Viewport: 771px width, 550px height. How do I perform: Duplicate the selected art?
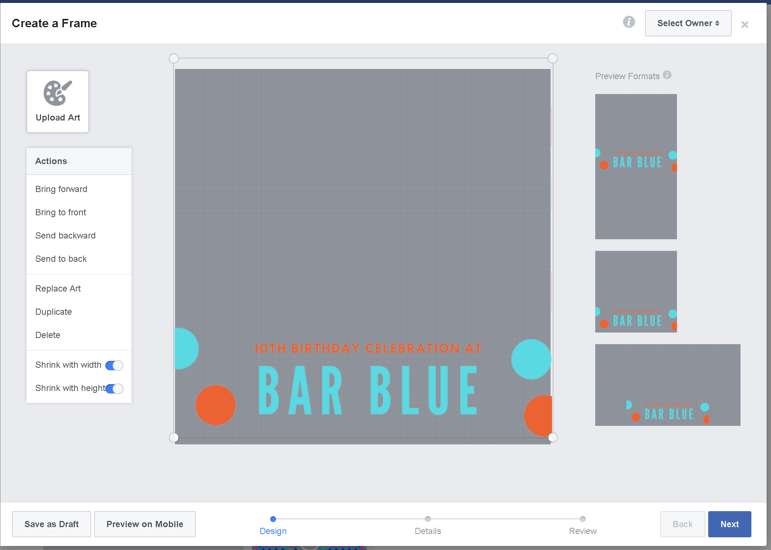54,312
